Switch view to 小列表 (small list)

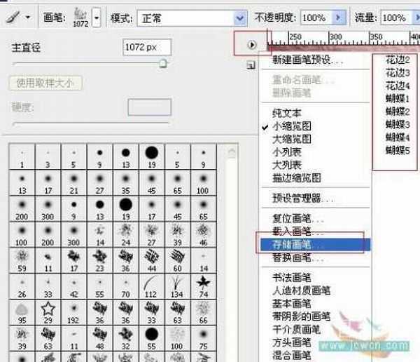286,152
